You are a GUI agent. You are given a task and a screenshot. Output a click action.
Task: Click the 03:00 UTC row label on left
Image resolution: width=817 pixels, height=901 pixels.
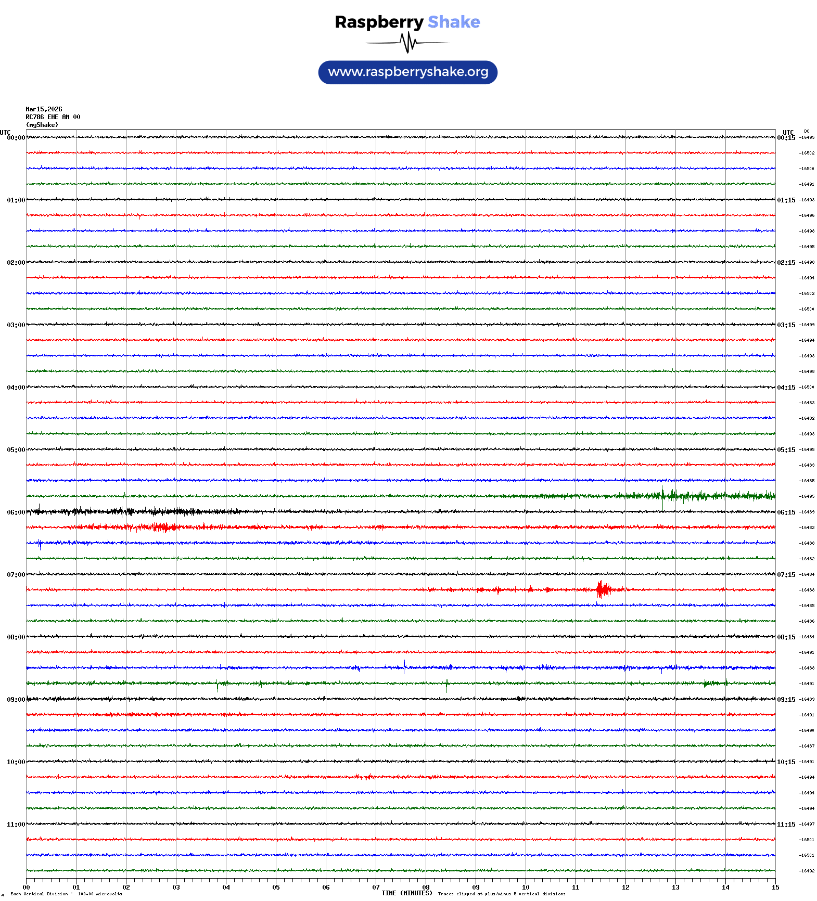16,325
